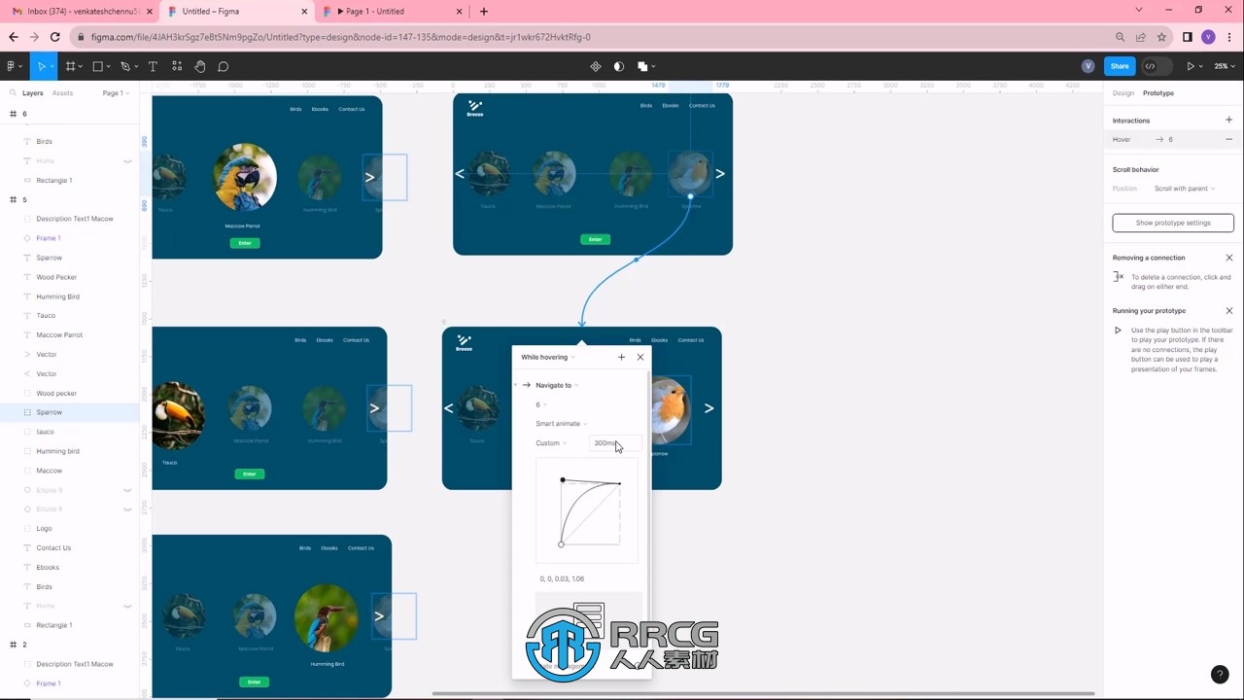Close the Removing a connection tip
1244x700 pixels.
coord(1228,258)
